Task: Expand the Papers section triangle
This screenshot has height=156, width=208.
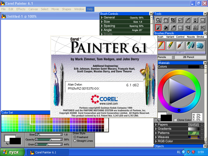Action: coord(156,125)
